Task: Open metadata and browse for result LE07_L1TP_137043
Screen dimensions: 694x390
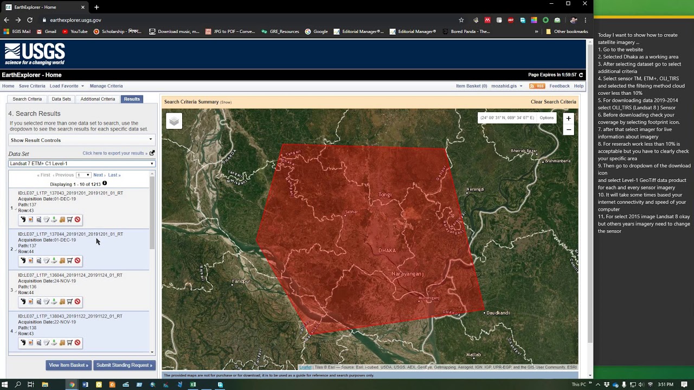Action: click(x=46, y=219)
